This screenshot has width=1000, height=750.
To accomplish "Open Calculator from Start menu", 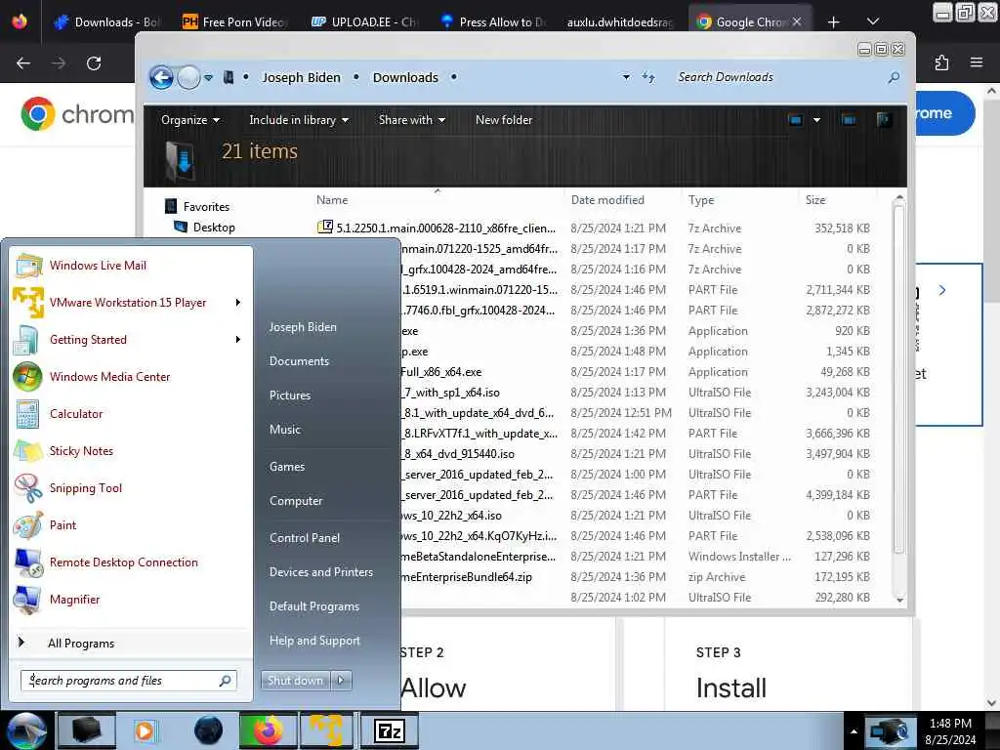I will [76, 413].
